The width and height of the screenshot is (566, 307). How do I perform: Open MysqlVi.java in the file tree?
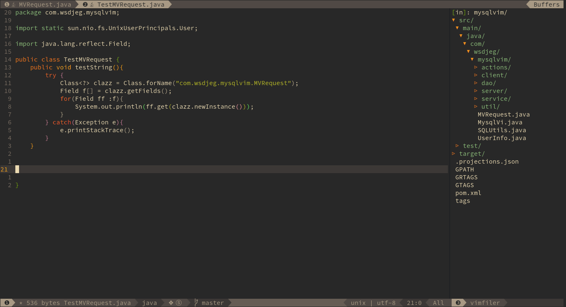(500, 122)
